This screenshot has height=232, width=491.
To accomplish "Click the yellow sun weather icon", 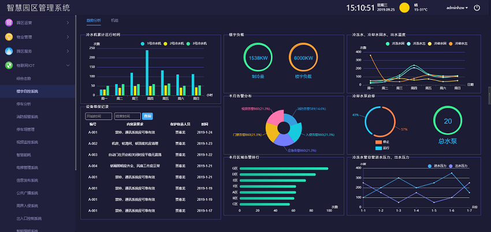I will click(404, 8).
